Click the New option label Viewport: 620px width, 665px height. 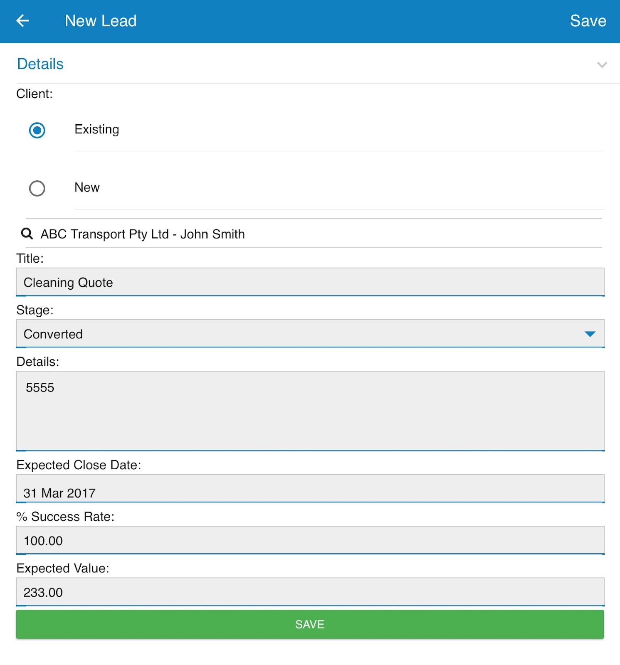(x=87, y=187)
